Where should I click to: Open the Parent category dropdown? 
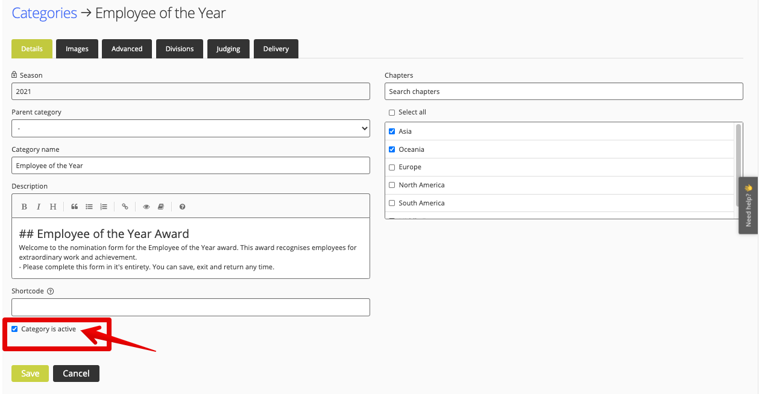click(191, 128)
